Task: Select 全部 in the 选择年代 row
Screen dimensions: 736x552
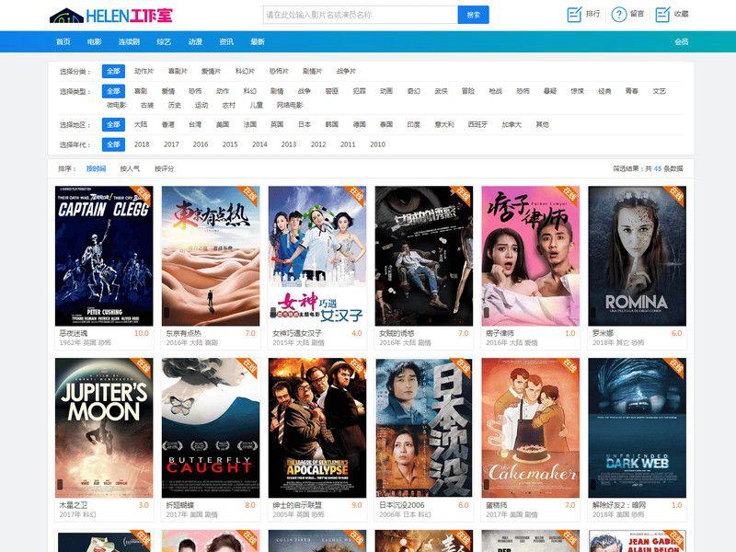Action: tap(113, 144)
